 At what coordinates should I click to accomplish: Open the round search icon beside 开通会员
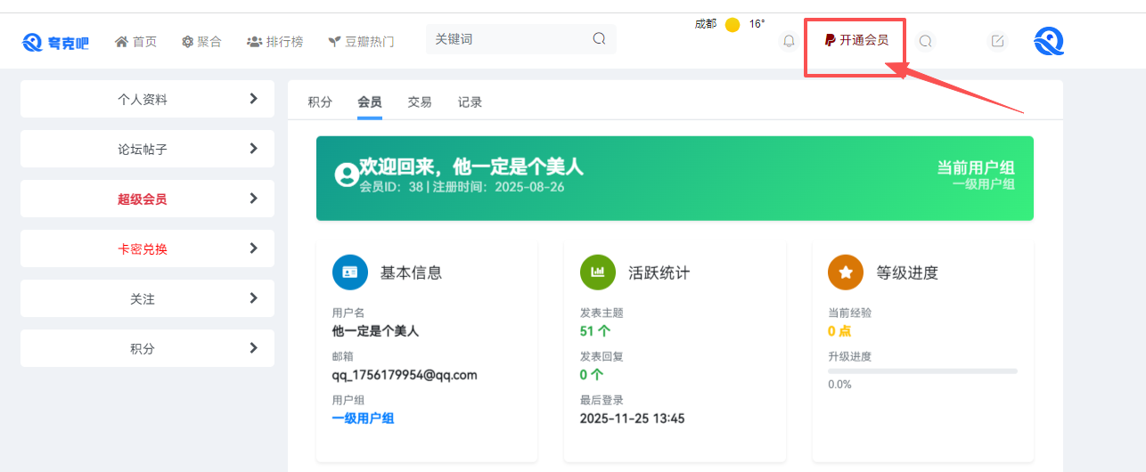click(926, 41)
